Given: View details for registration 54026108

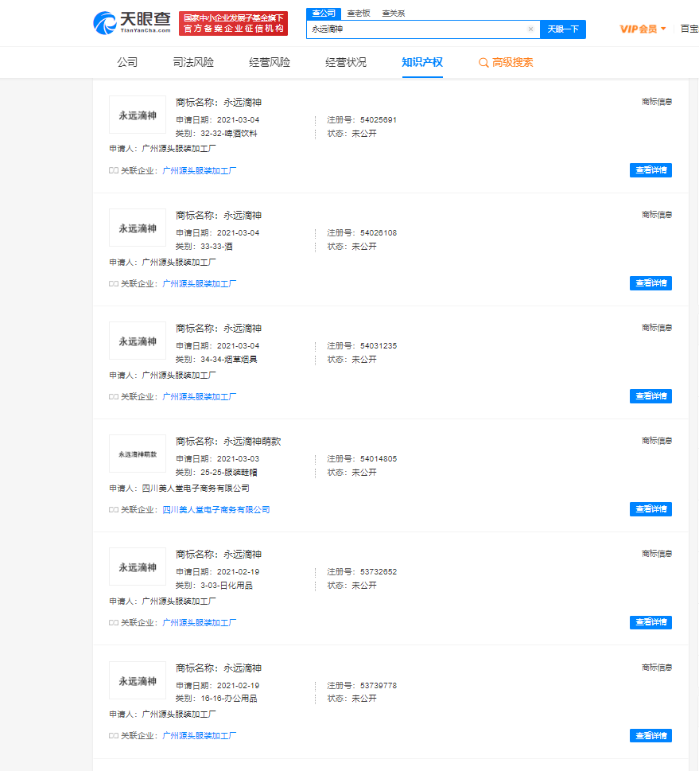Looking at the screenshot, I should pos(650,283).
